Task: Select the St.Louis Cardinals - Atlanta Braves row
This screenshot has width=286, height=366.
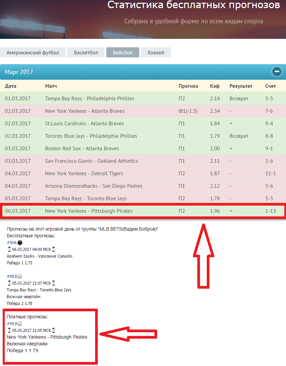Action: [x=84, y=124]
